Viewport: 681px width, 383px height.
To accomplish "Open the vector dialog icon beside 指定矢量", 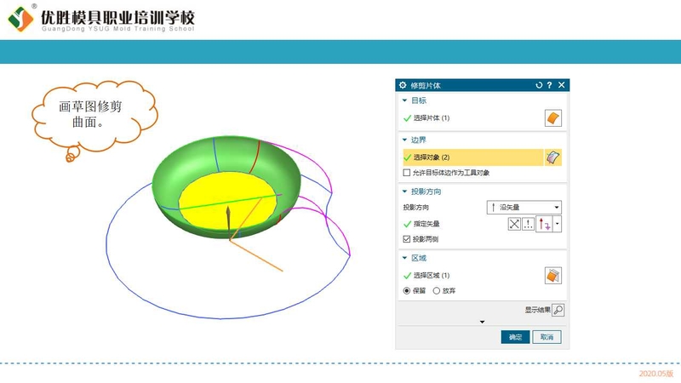I will coord(528,224).
